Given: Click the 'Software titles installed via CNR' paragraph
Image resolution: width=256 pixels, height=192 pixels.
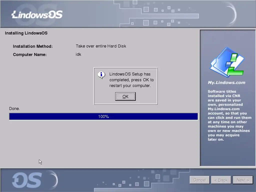Looking at the screenshot, I should [229, 115].
